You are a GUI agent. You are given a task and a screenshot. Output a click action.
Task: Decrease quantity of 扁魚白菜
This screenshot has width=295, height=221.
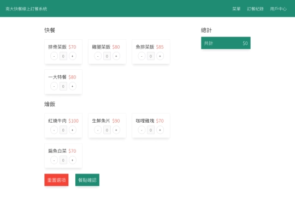click(54, 160)
